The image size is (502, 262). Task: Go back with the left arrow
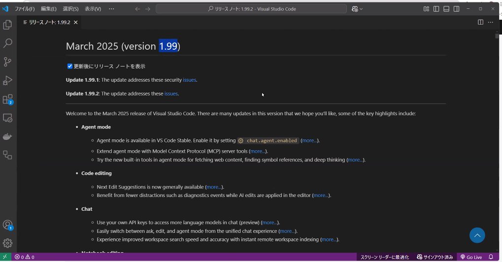[137, 9]
